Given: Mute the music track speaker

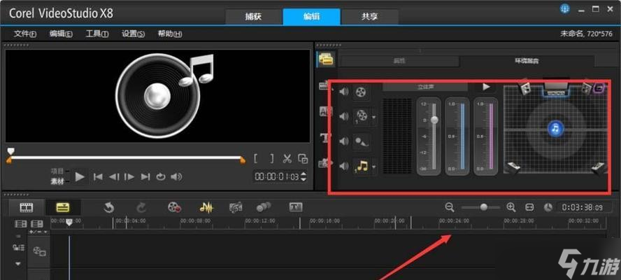Looking at the screenshot, I should pyautogui.click(x=343, y=166).
